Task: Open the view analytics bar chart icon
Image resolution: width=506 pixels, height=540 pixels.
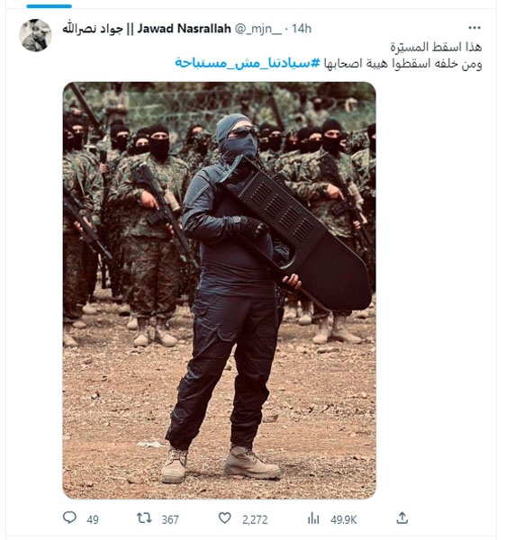Action: (x=313, y=517)
